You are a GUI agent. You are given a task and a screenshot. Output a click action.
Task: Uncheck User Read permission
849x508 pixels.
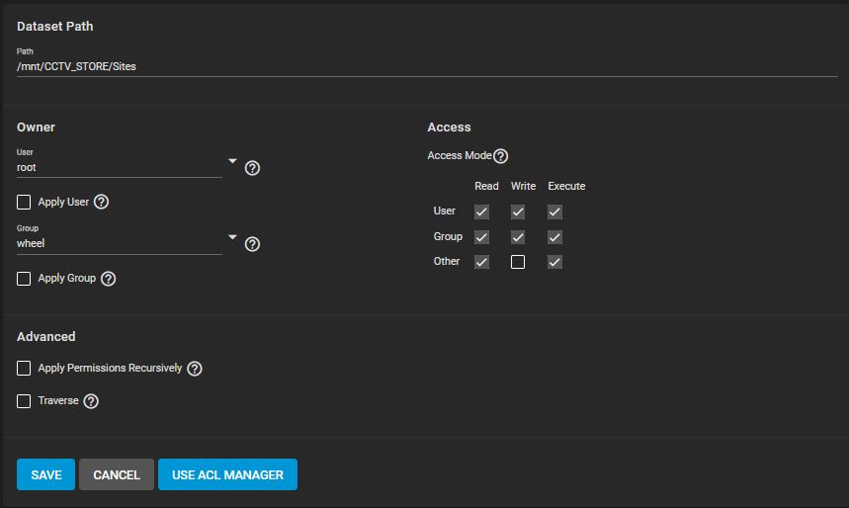(x=482, y=212)
